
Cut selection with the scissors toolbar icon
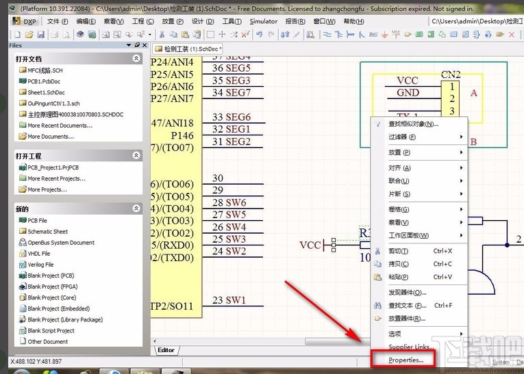162,34
